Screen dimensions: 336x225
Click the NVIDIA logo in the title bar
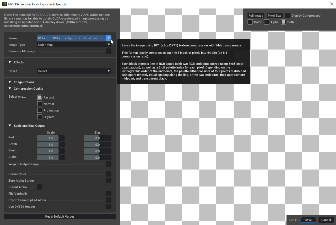pos(4,4)
